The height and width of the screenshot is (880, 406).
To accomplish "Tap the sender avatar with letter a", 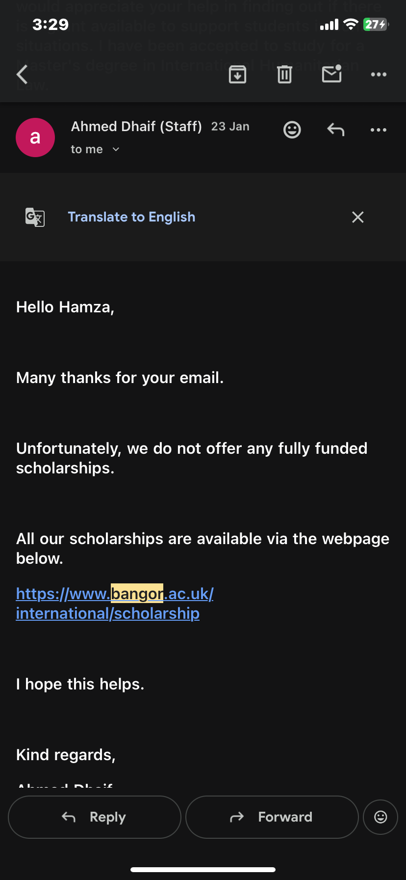I will [x=35, y=137].
